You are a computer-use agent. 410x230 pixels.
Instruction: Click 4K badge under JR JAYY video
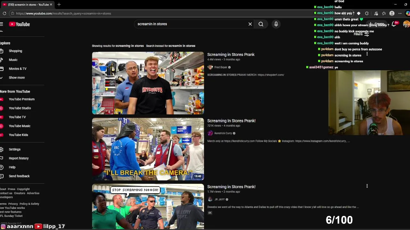point(210,213)
